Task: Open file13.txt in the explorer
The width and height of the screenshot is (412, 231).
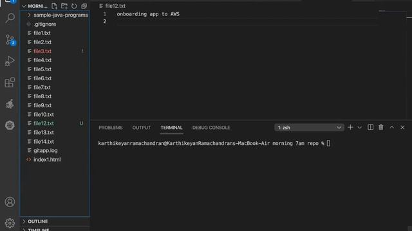Action: 55,133
